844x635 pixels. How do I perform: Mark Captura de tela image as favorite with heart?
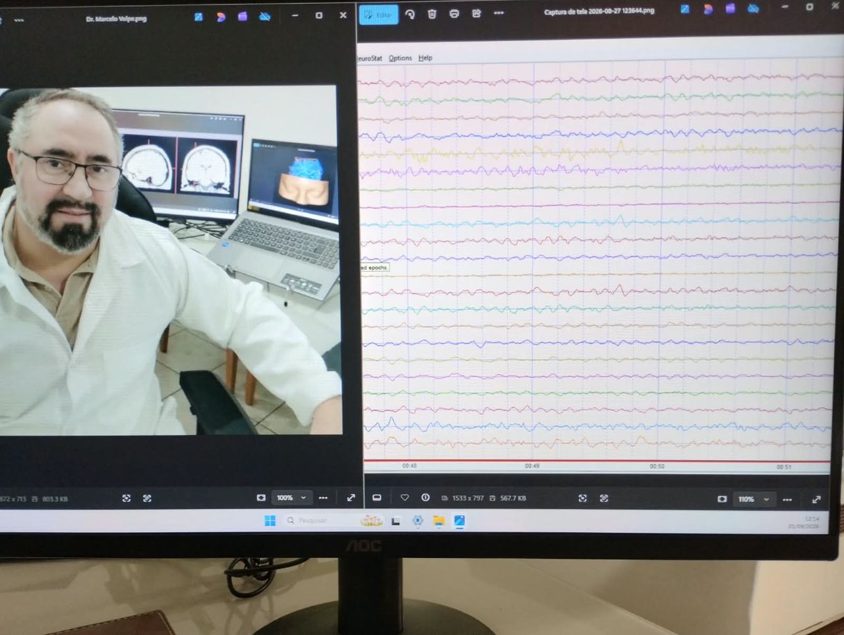(405, 498)
